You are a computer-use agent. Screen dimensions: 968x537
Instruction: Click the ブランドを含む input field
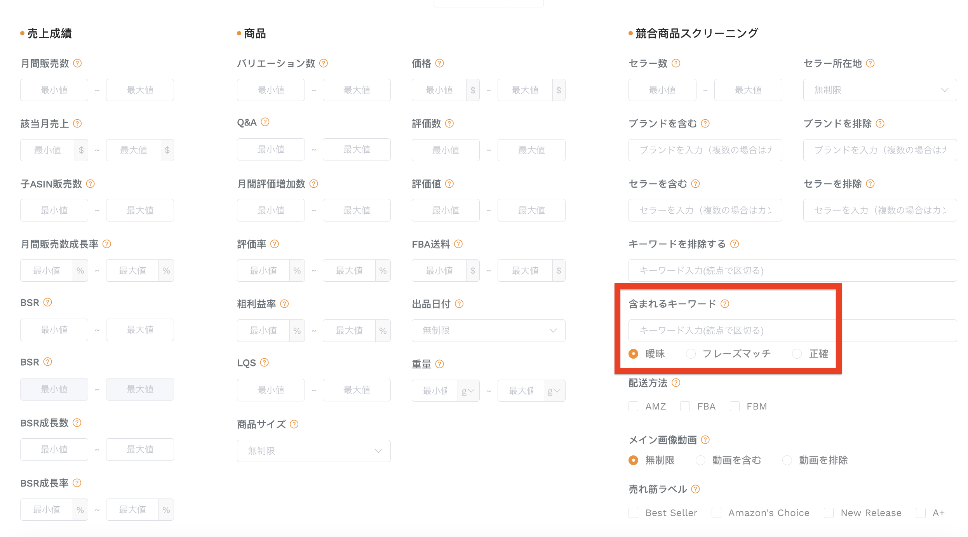(705, 150)
